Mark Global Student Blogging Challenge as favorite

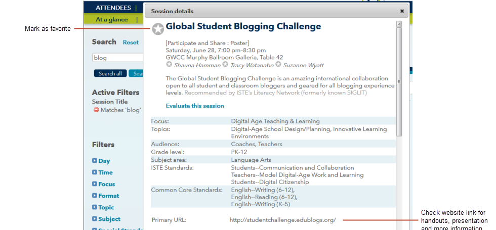click(x=158, y=29)
